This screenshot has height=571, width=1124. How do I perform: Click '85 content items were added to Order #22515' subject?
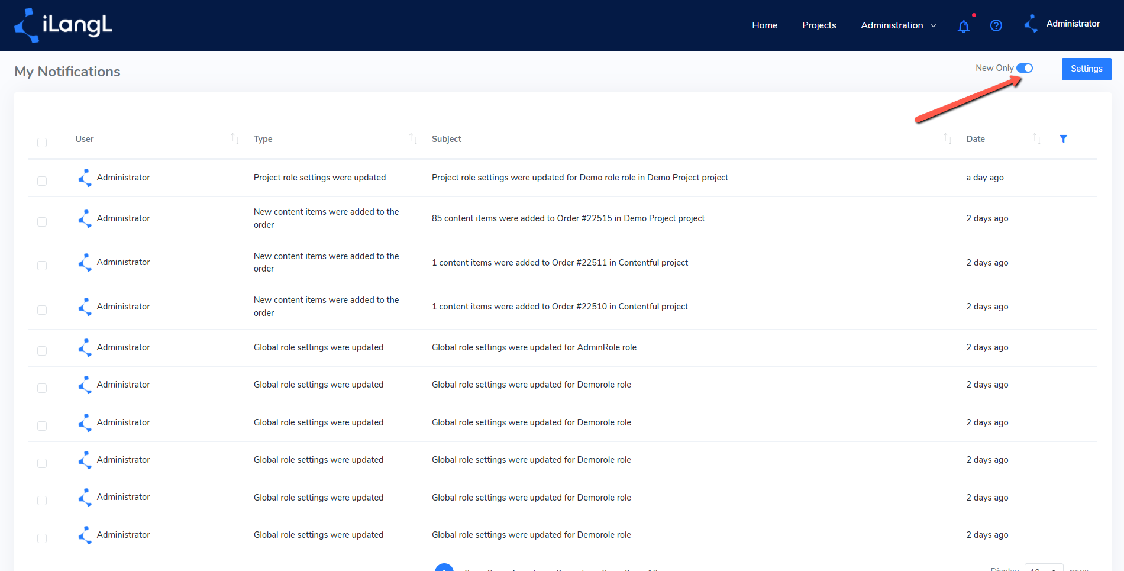click(568, 218)
